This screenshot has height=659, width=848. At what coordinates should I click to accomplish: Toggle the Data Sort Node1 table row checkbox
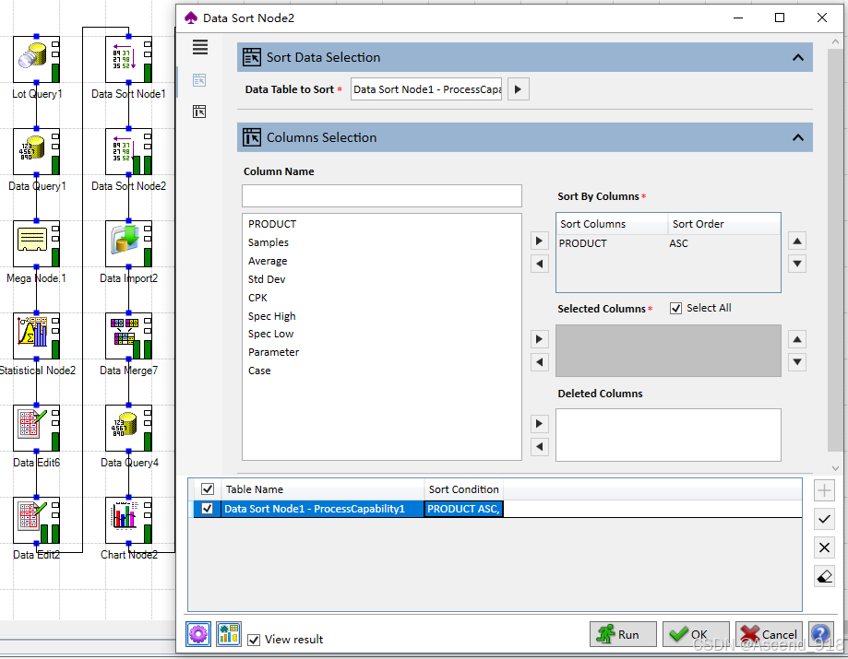208,508
